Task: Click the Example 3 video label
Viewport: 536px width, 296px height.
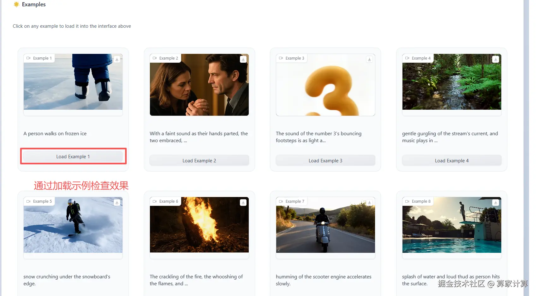Action: (292, 58)
